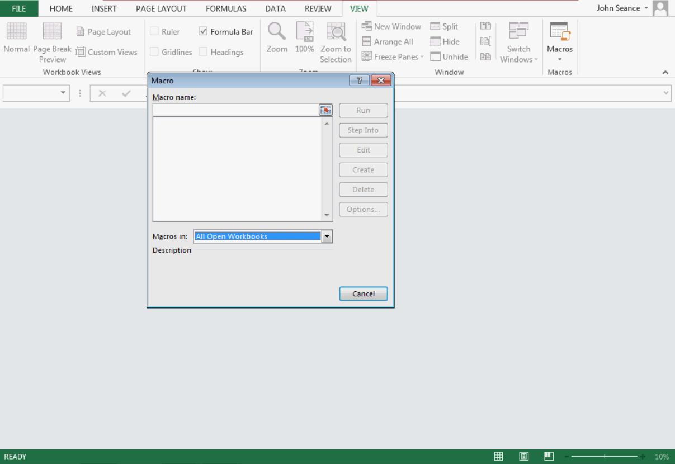The height and width of the screenshot is (464, 675).
Task: Open the Macros ribbon dropdown arrow
Action: 560,60
